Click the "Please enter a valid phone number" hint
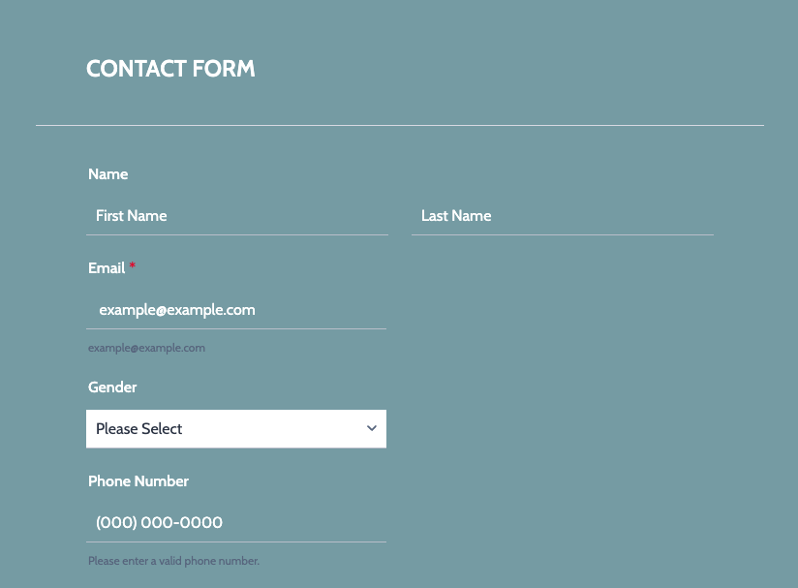The image size is (798, 588). pyautogui.click(x=173, y=561)
